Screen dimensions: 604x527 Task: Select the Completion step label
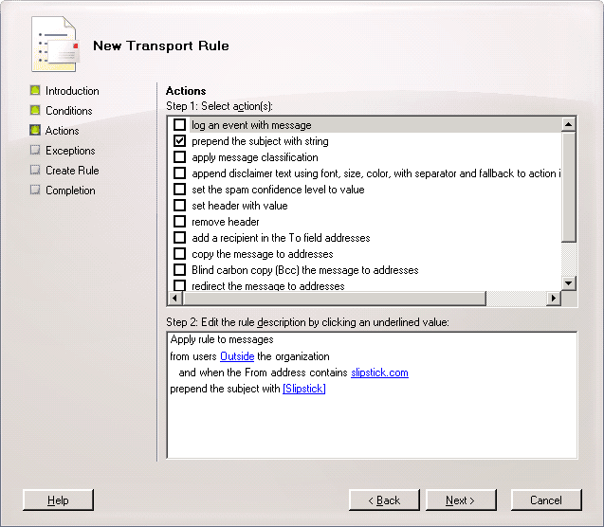tap(70, 191)
